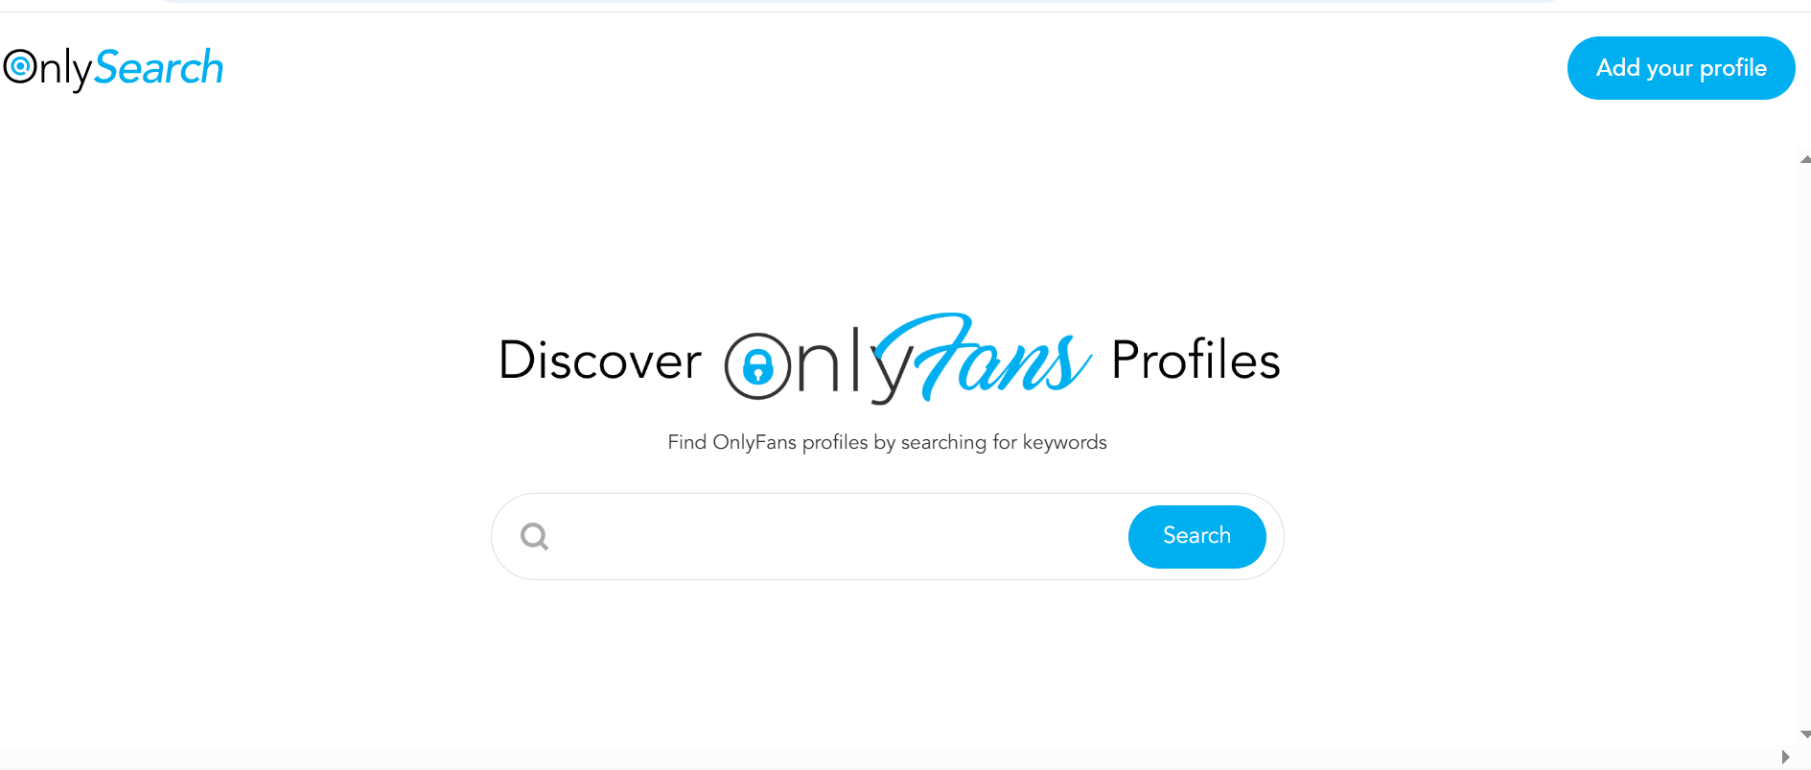Click the Profiles heading word

(x=1196, y=361)
